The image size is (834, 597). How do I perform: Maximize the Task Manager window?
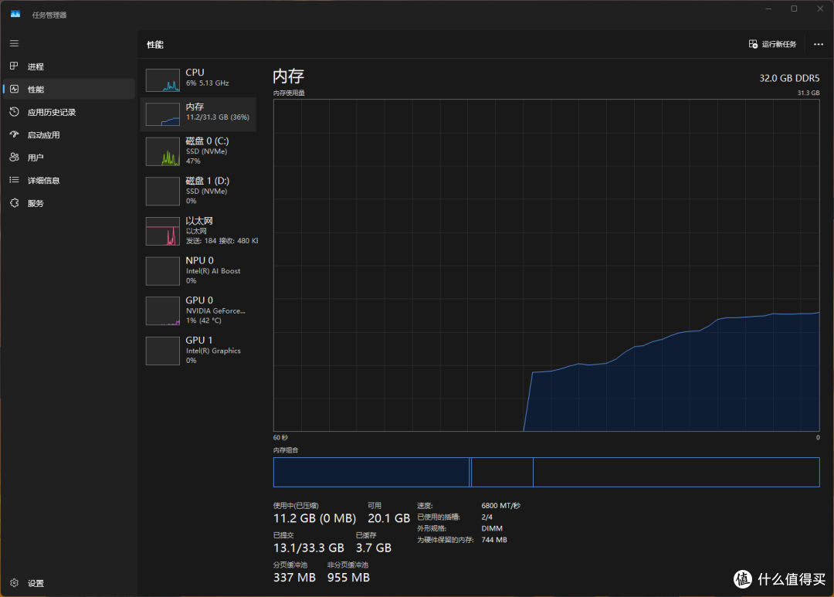click(794, 9)
